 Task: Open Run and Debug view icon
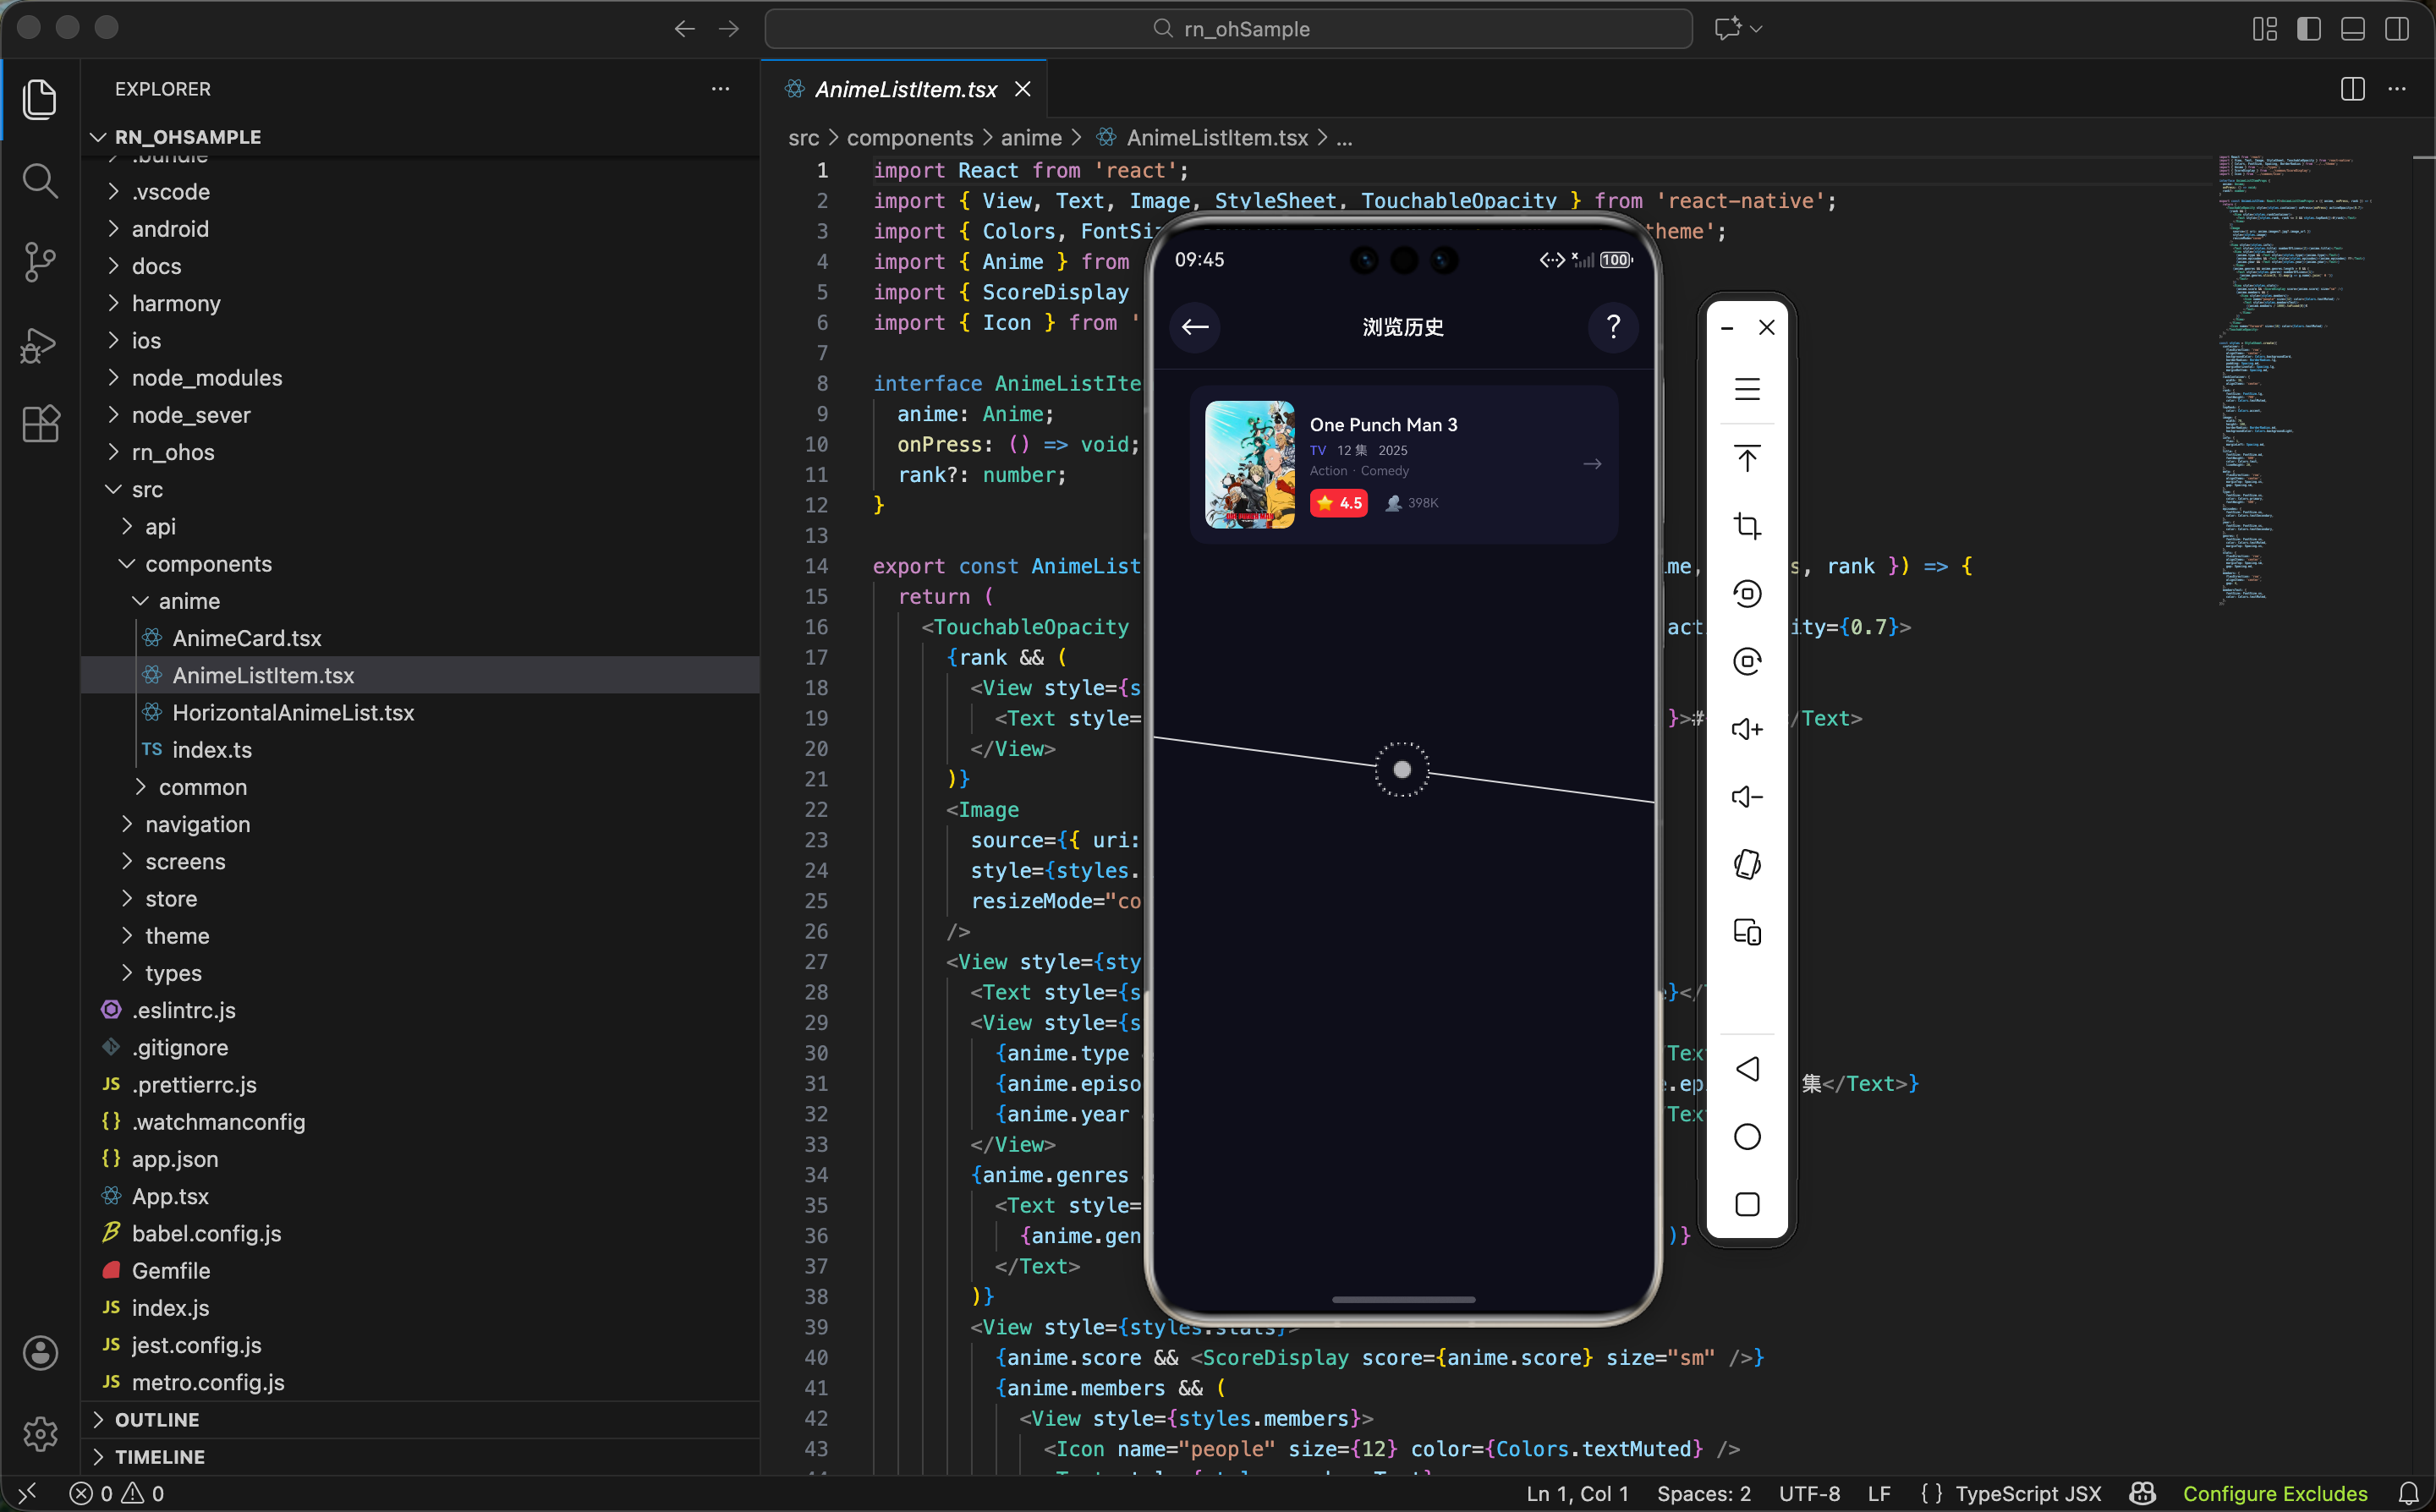coord(40,344)
